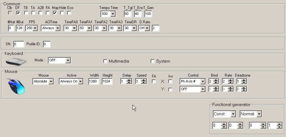This screenshot has width=286, height=137.
Task: Click the T_Enc field showing 40
Action: pos(138,14)
